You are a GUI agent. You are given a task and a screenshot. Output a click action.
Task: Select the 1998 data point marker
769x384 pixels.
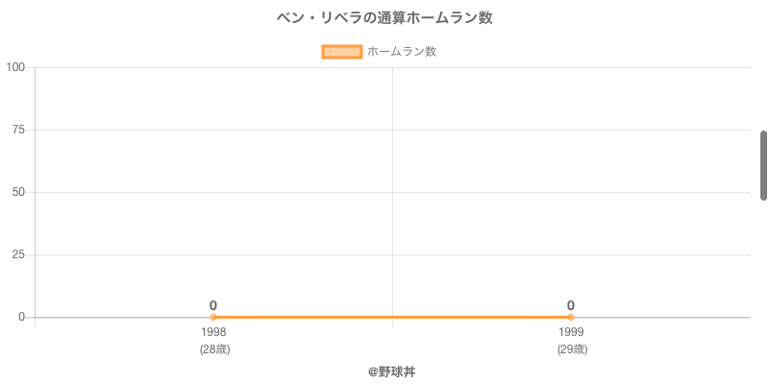(213, 318)
